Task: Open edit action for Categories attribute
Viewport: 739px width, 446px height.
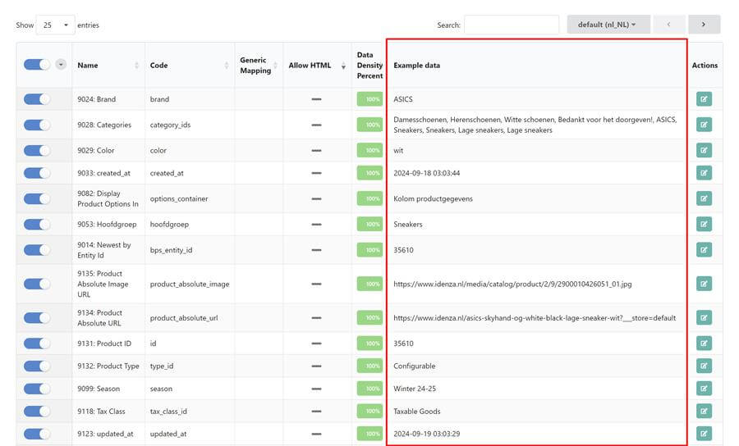Action: (704, 125)
